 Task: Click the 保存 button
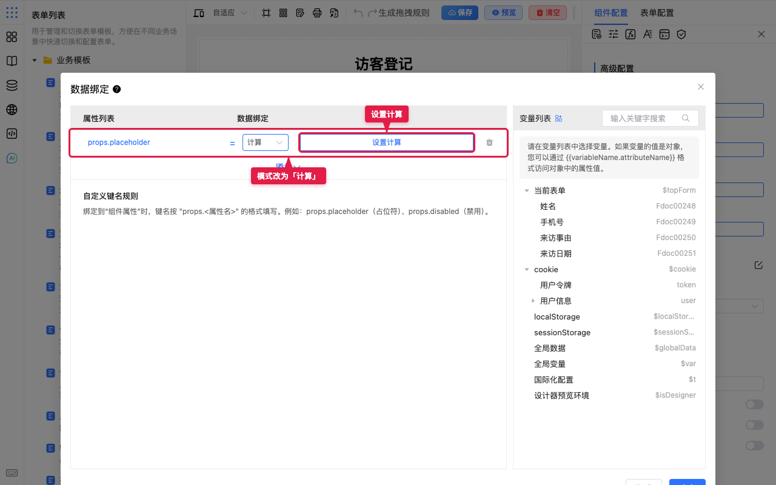pyautogui.click(x=460, y=13)
